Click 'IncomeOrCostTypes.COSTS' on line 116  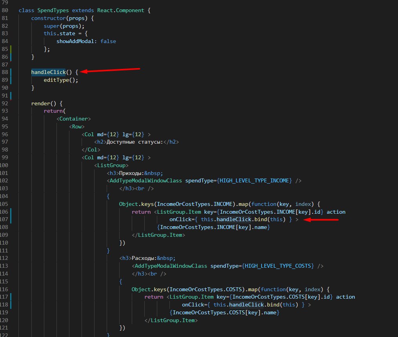coord(205,289)
